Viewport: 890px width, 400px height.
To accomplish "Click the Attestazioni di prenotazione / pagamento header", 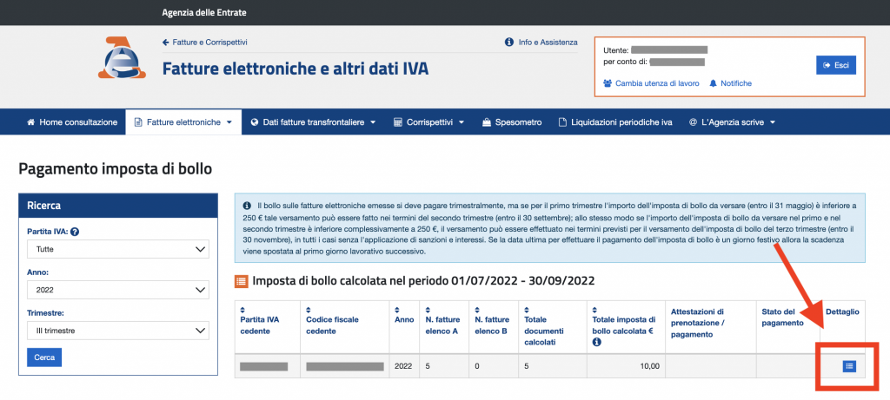I will (x=698, y=323).
